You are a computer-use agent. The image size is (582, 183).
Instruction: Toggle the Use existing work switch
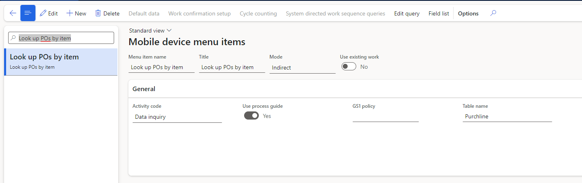click(x=349, y=66)
